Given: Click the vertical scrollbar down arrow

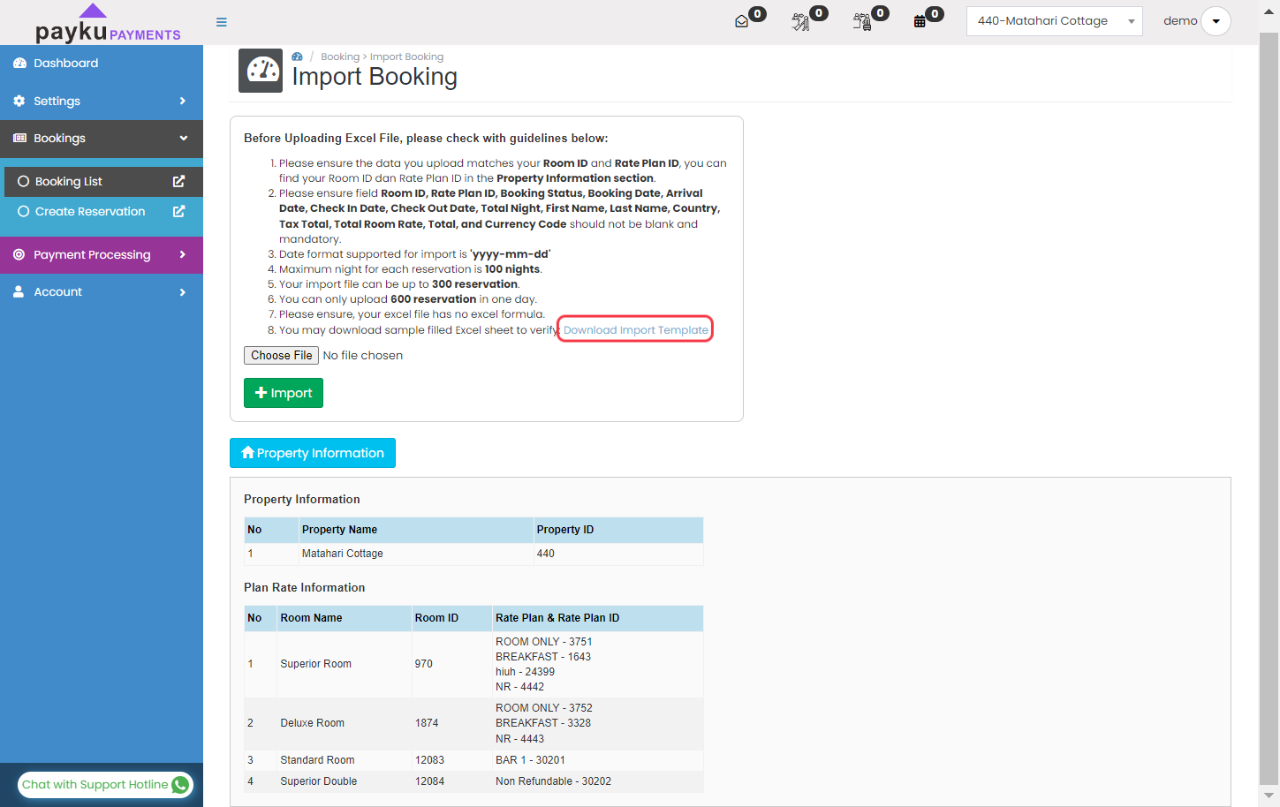Looking at the screenshot, I should (1269, 796).
